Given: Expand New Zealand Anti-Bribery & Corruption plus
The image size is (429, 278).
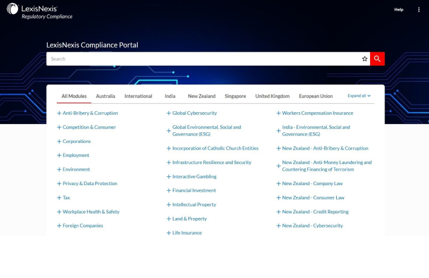Looking at the screenshot, I should tap(278, 148).
